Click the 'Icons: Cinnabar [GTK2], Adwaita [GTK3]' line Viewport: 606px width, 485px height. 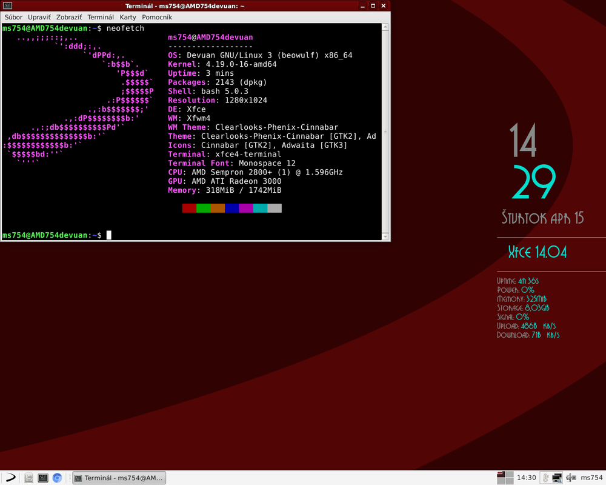click(258, 145)
